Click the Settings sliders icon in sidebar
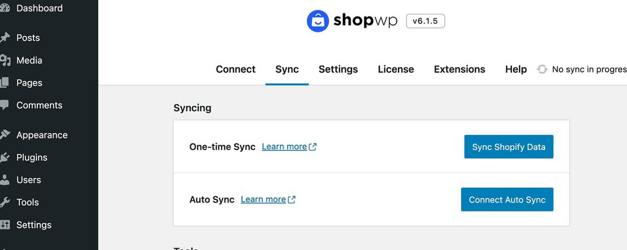627x250 pixels. tap(5, 225)
